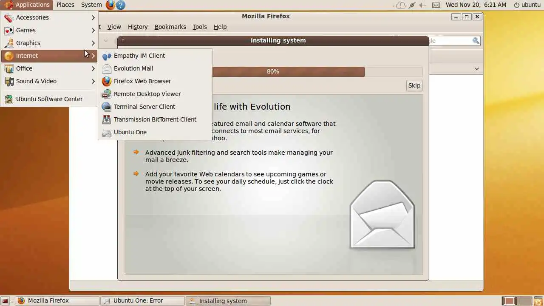The height and width of the screenshot is (306, 544).
Task: Expand the Graphics submenu arrow
Action: 93,43
